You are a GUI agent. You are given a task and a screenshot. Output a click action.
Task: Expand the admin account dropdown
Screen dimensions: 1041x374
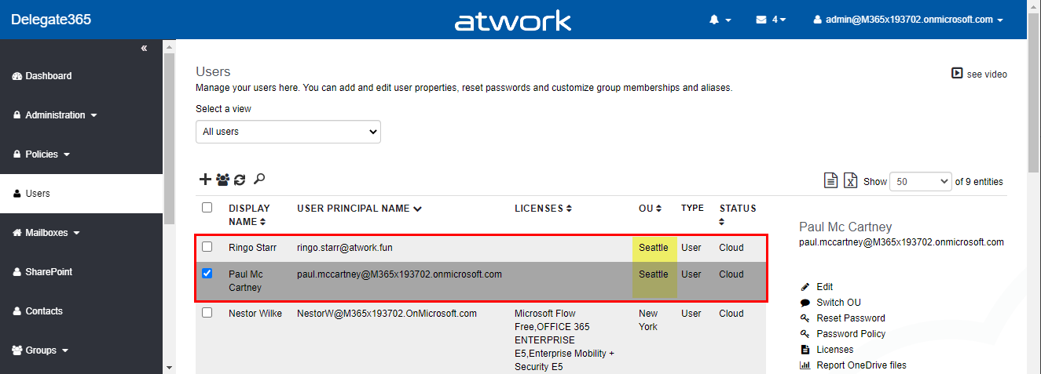908,20
